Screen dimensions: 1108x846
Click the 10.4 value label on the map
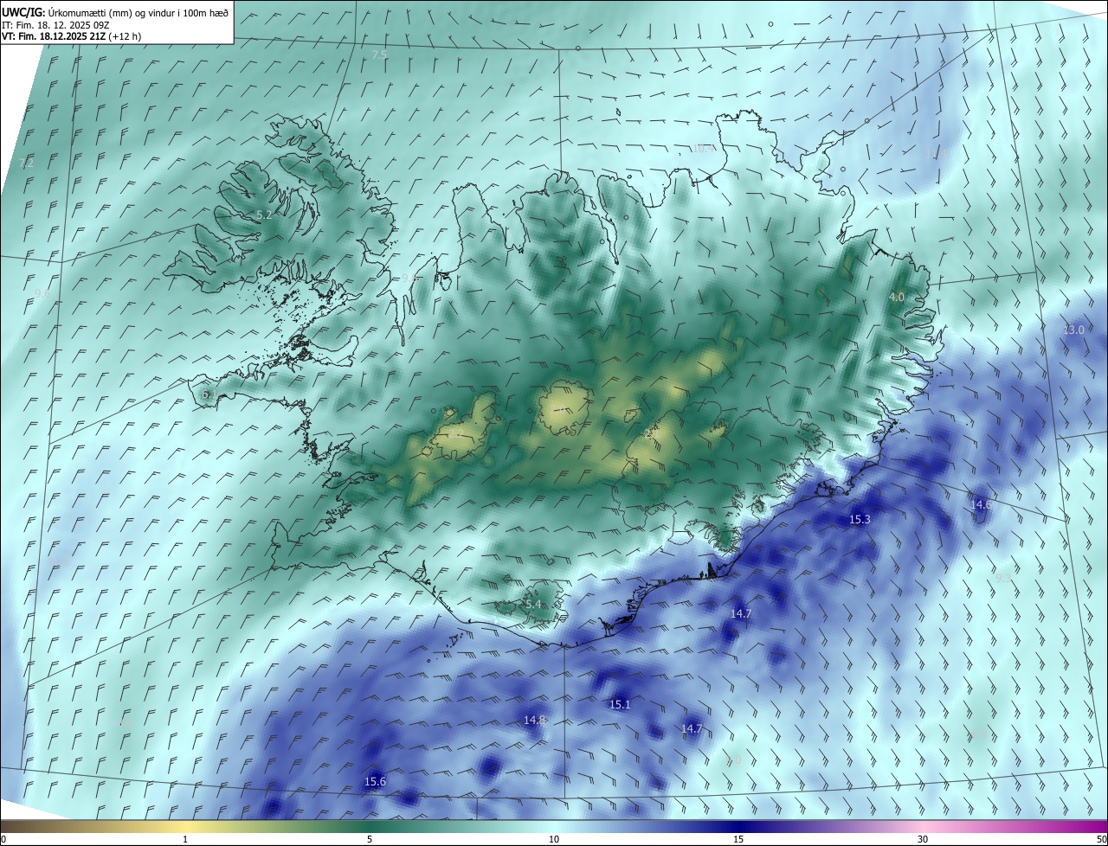click(x=703, y=149)
